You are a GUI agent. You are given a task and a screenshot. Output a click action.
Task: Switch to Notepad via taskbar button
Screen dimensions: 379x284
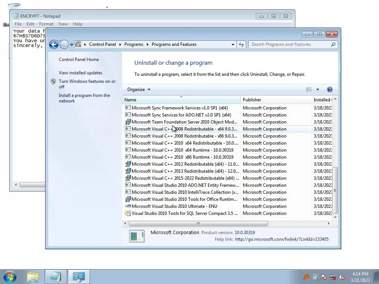pos(56,277)
